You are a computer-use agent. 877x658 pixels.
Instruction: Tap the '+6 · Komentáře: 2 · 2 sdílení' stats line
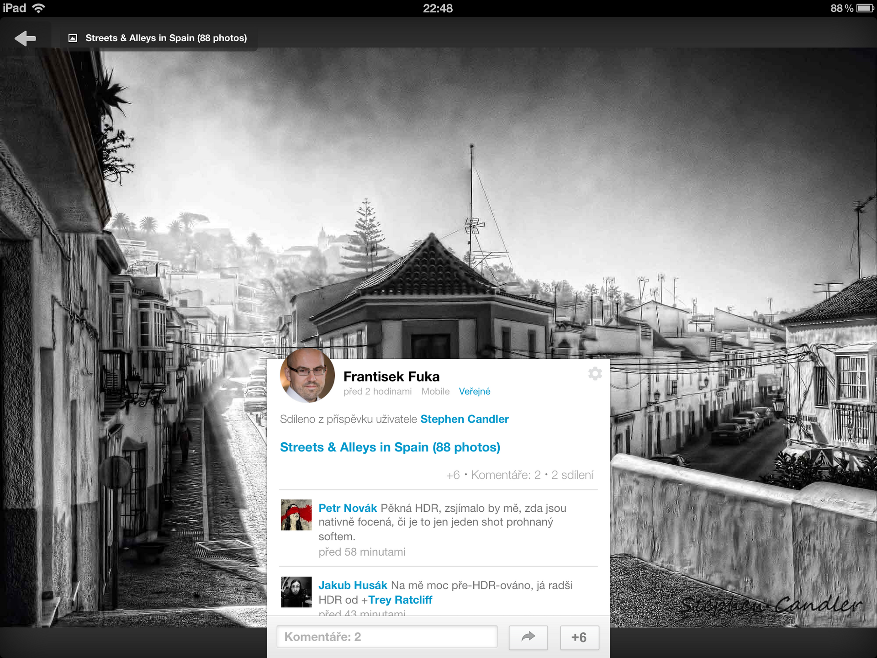[520, 475]
